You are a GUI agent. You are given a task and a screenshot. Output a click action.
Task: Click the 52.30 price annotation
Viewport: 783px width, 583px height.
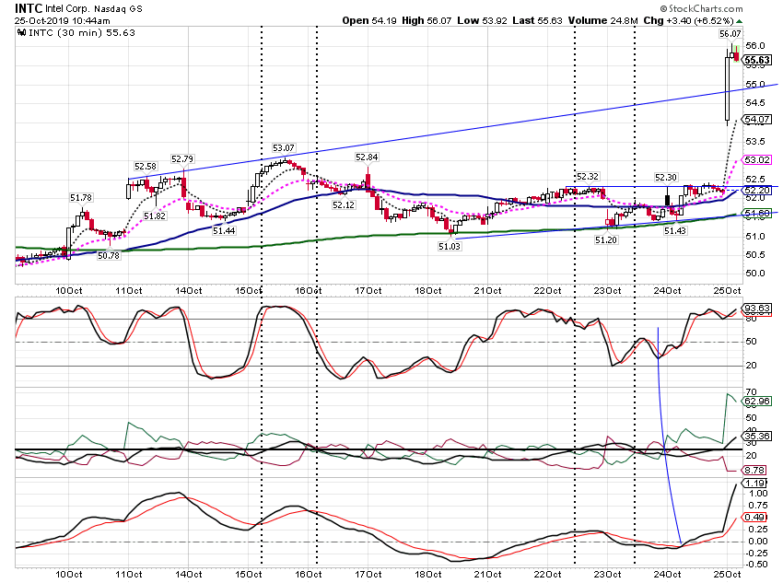[666, 178]
